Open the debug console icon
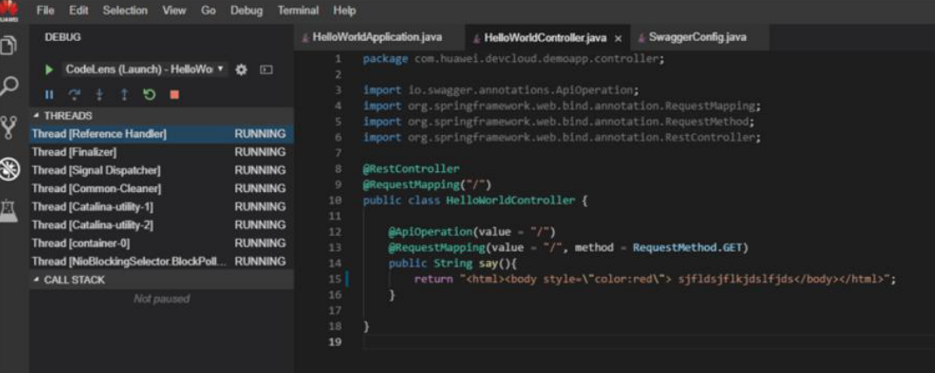The image size is (935, 373). pos(267,70)
